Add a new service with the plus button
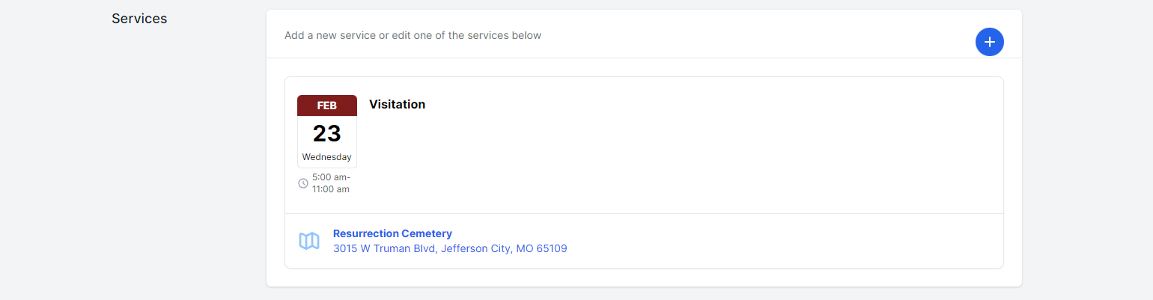The width and height of the screenshot is (1153, 300). (x=989, y=41)
